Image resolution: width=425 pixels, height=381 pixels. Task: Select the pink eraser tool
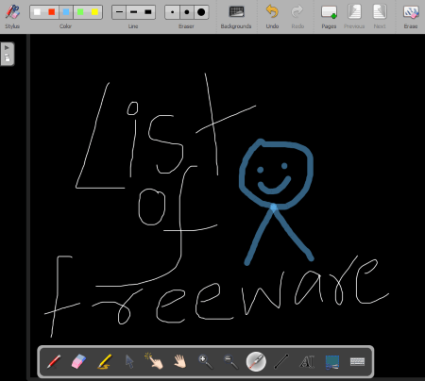coord(78,361)
